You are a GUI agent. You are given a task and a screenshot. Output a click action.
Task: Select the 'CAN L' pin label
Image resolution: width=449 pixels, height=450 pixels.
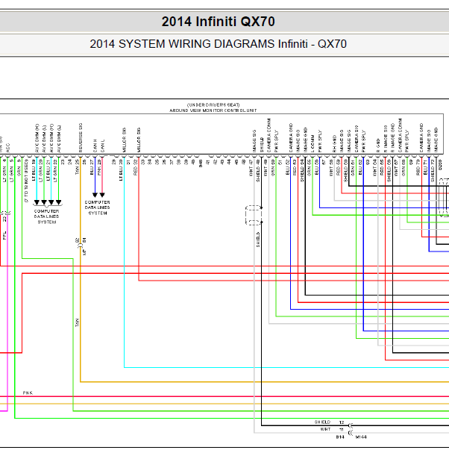[102, 146]
